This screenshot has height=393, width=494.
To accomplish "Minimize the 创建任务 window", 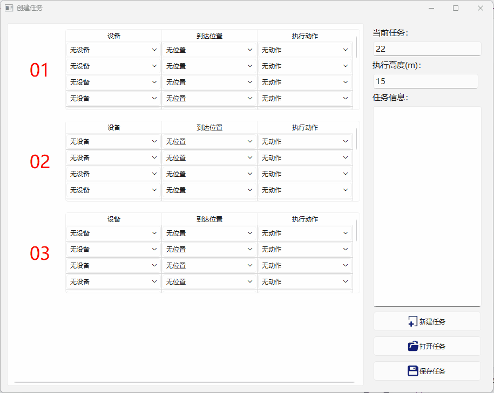I will point(431,8).
